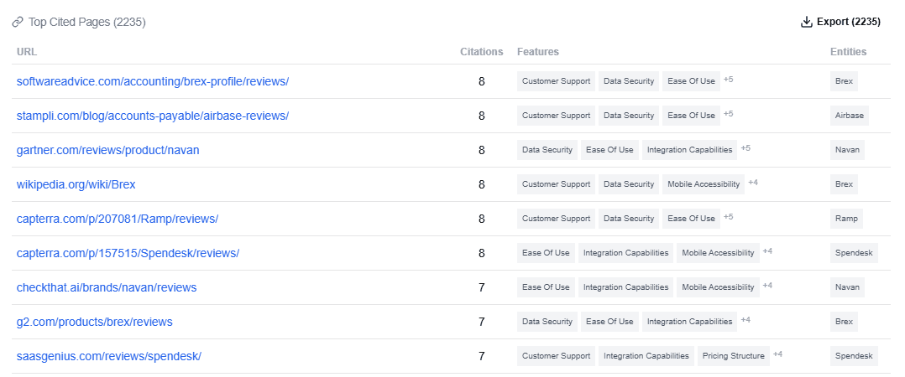Screen dimensions: 905x377
Task: Click Ease Of Use tag in g2.com row
Action: [610, 322]
